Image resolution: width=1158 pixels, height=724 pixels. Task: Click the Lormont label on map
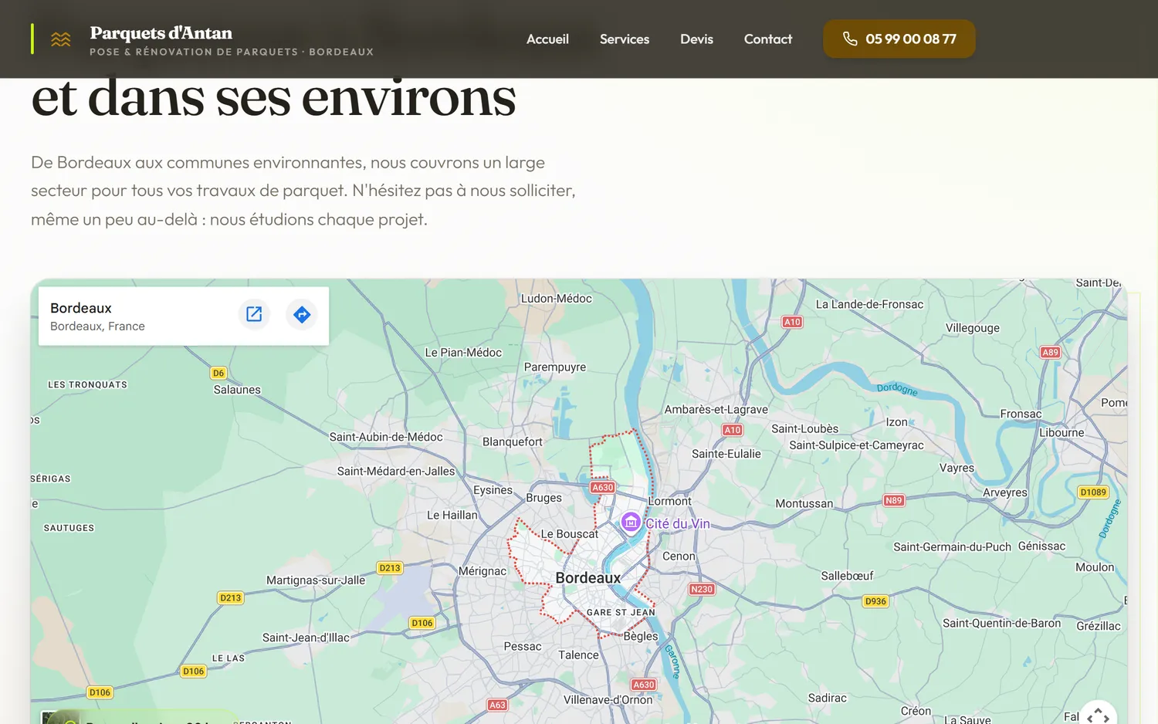(670, 502)
